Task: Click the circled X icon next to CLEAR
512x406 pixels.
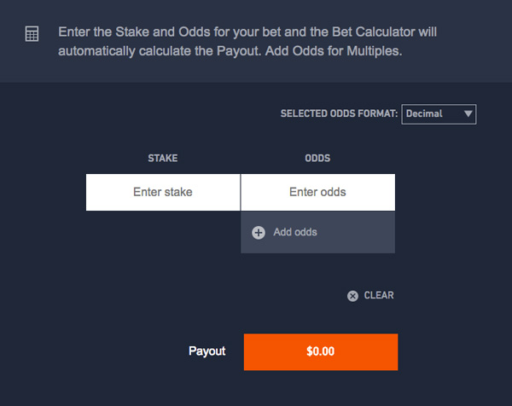Action: pyautogui.click(x=352, y=296)
